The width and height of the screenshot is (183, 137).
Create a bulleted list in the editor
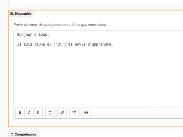pyautogui.click(x=74, y=113)
